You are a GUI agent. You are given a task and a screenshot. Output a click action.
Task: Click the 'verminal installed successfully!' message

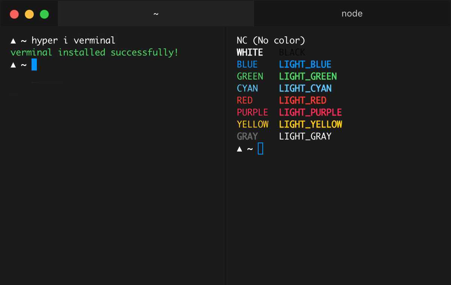point(94,52)
